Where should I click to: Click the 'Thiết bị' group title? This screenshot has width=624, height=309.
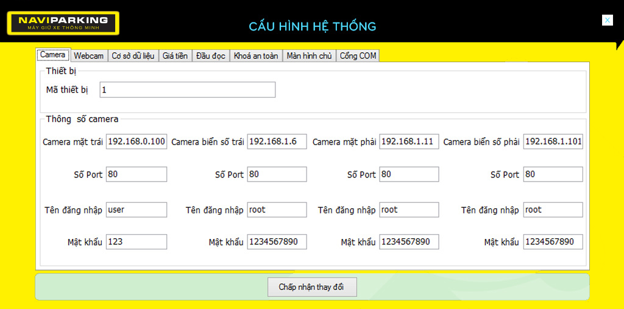coord(61,72)
